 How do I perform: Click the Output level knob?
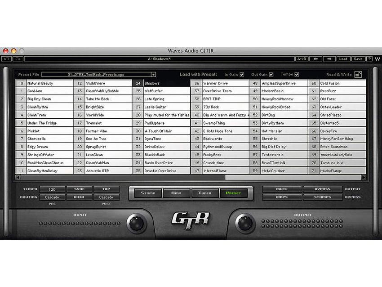[x=245, y=224]
